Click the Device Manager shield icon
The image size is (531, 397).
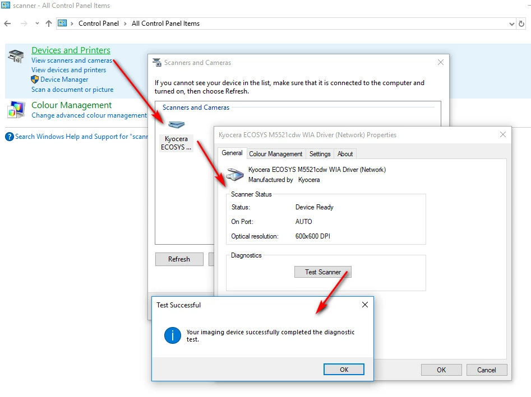tap(35, 80)
